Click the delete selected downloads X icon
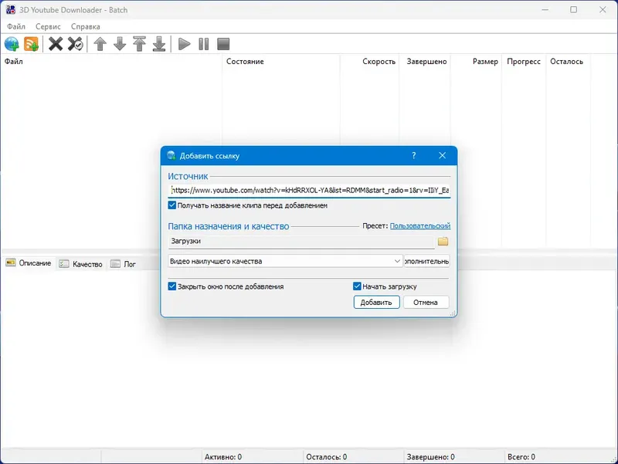 pos(54,44)
